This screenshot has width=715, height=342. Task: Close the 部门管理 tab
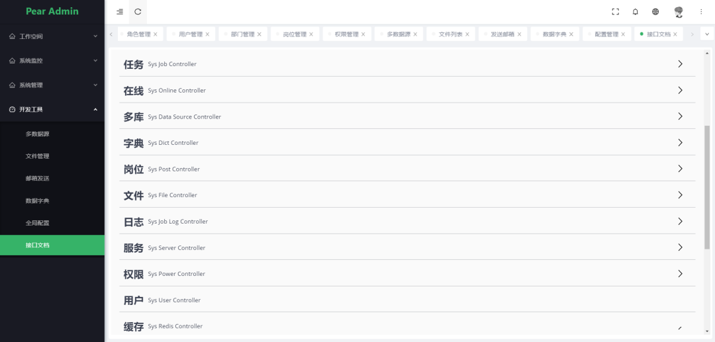[x=260, y=34]
